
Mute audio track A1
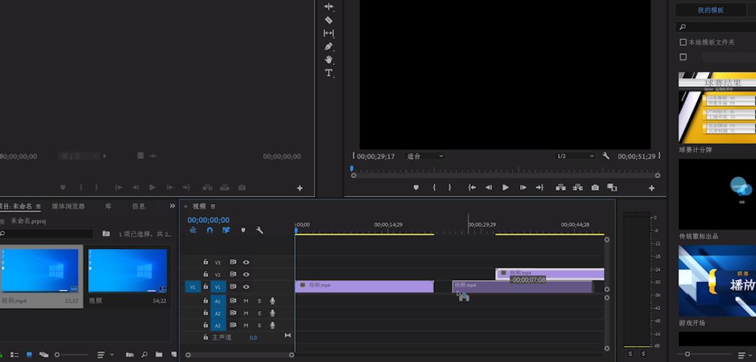click(246, 301)
